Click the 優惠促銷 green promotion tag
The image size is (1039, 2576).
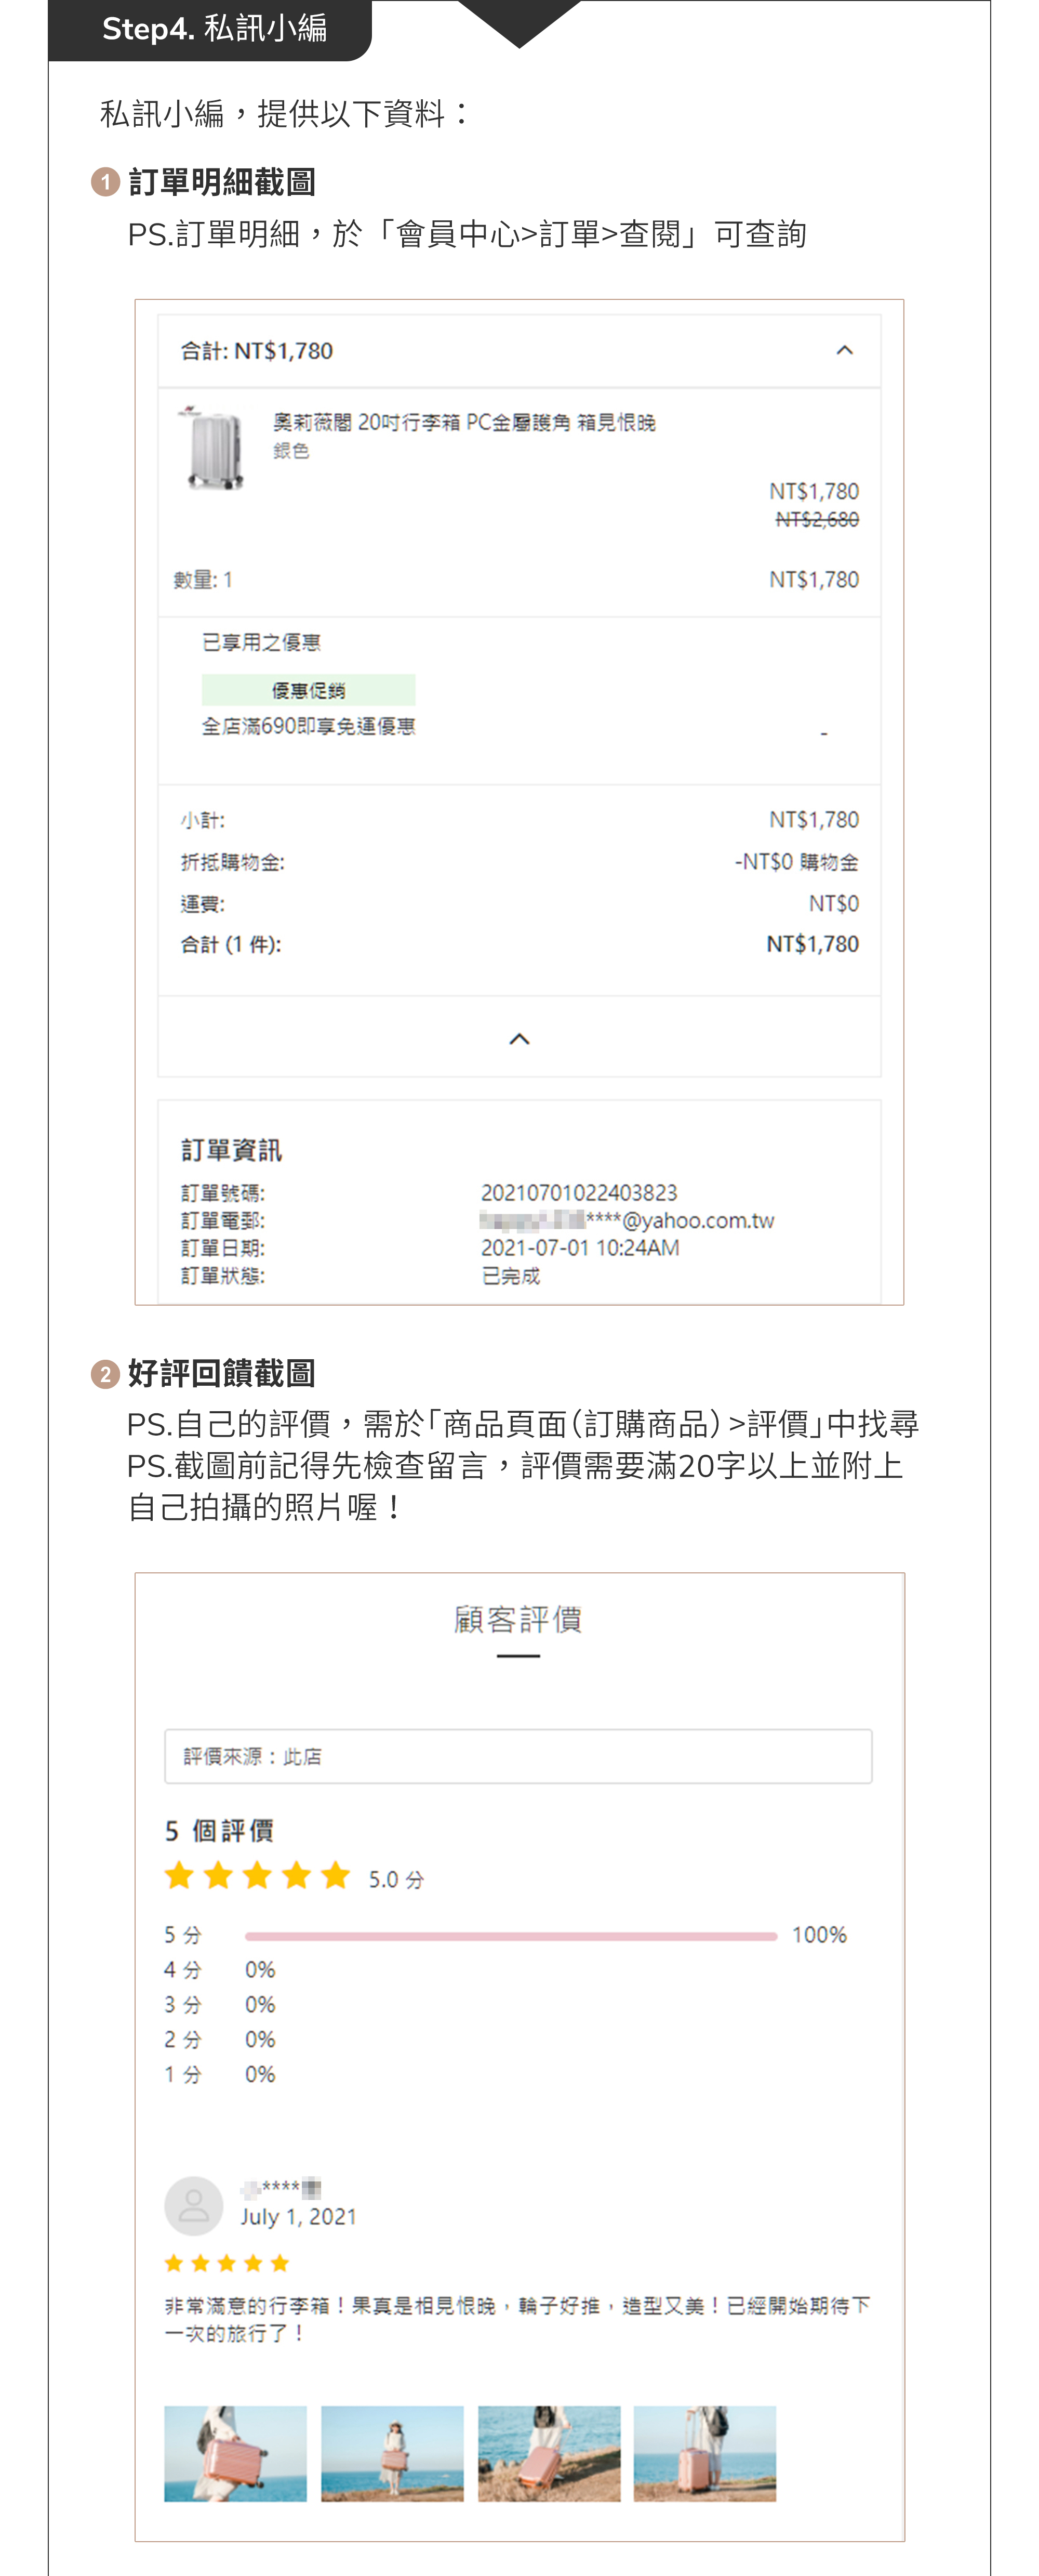tap(308, 690)
